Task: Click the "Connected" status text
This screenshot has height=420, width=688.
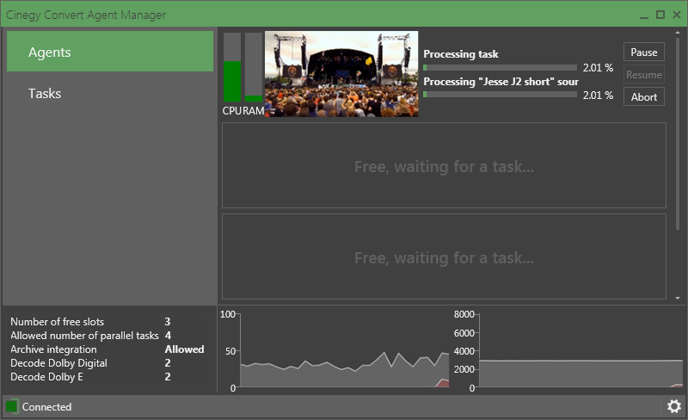Action: point(46,407)
